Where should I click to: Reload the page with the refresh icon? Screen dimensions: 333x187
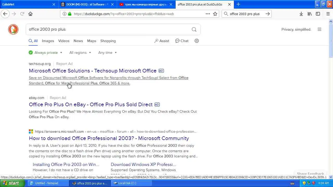tap(22, 14)
